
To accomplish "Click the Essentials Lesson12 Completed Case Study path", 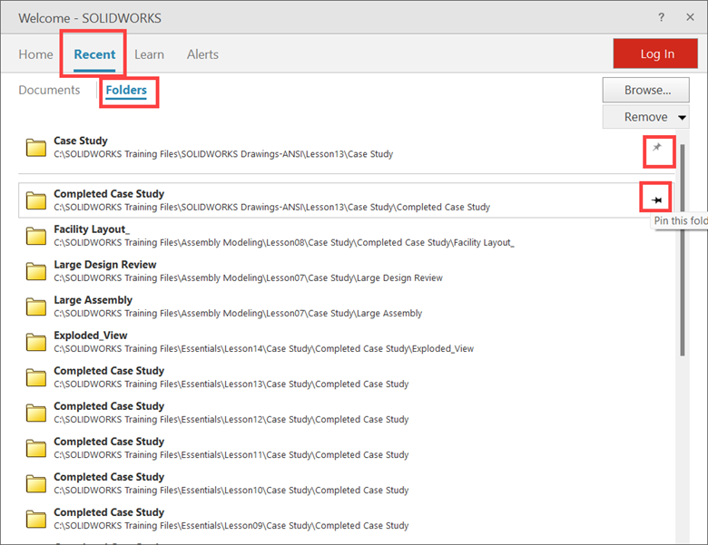I will (231, 420).
